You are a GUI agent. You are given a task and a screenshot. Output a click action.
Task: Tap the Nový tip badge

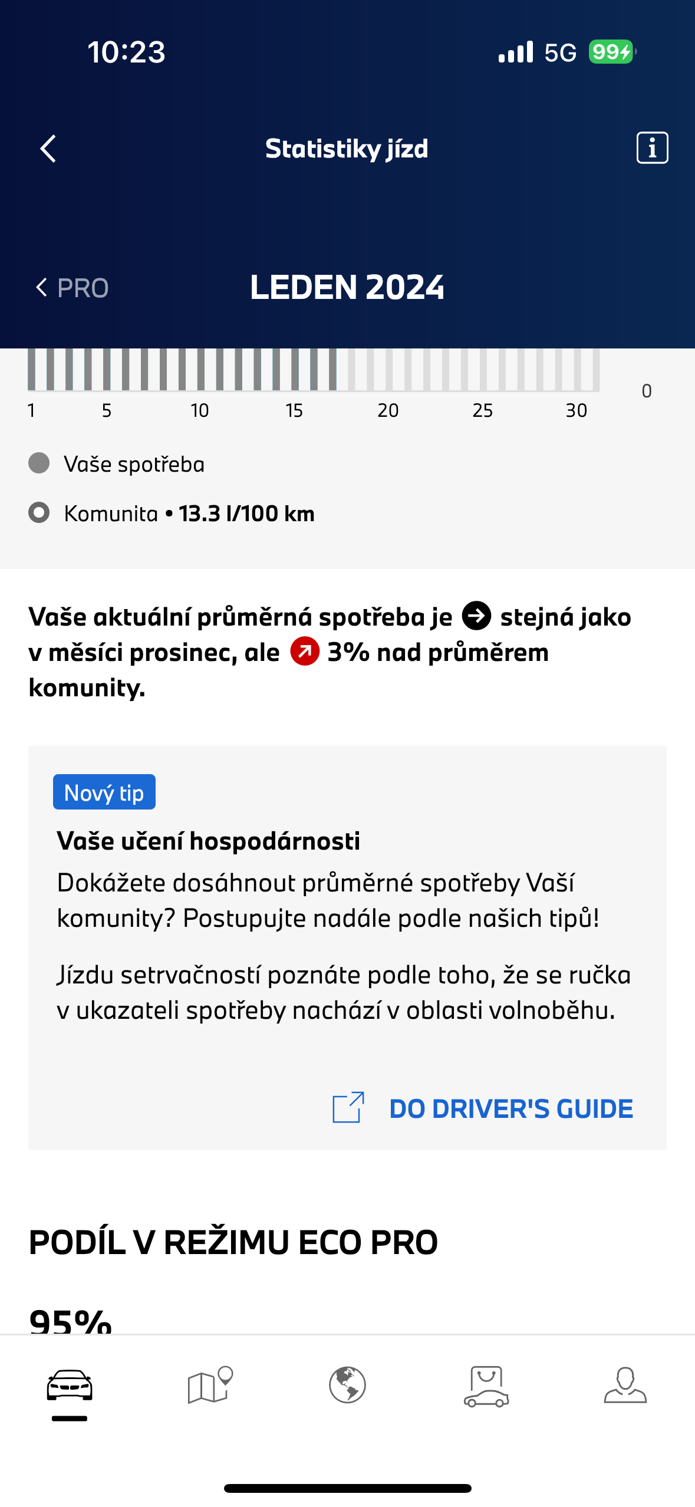(104, 792)
